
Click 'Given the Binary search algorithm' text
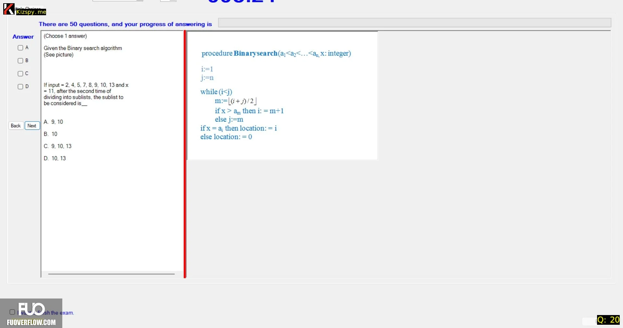(x=83, y=48)
